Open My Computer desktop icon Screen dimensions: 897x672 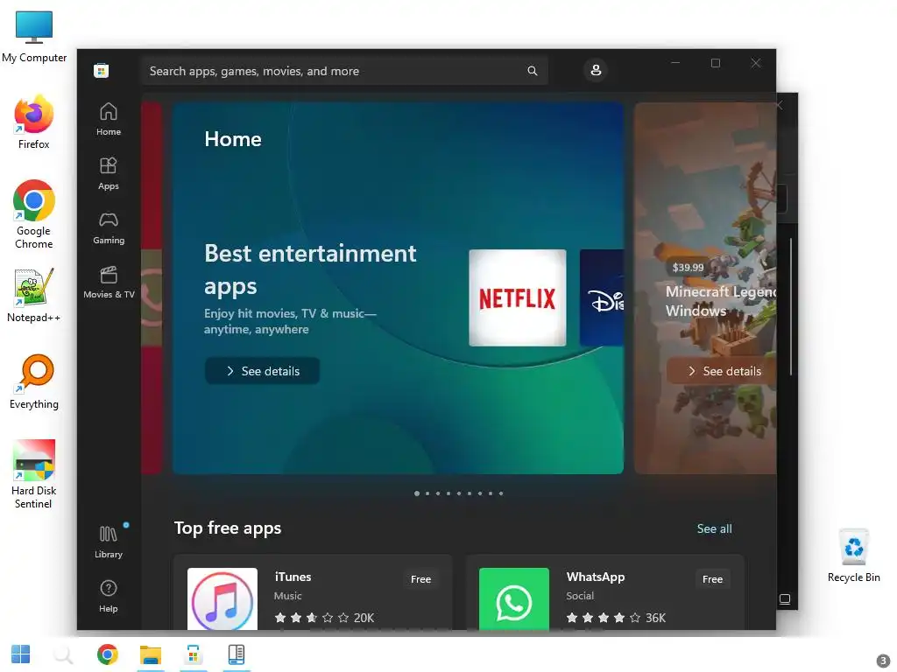click(x=34, y=37)
